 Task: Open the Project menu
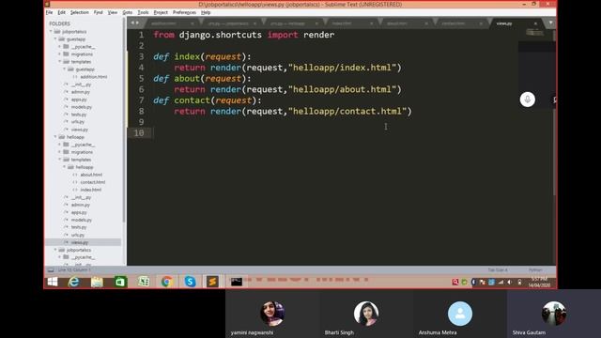161,12
